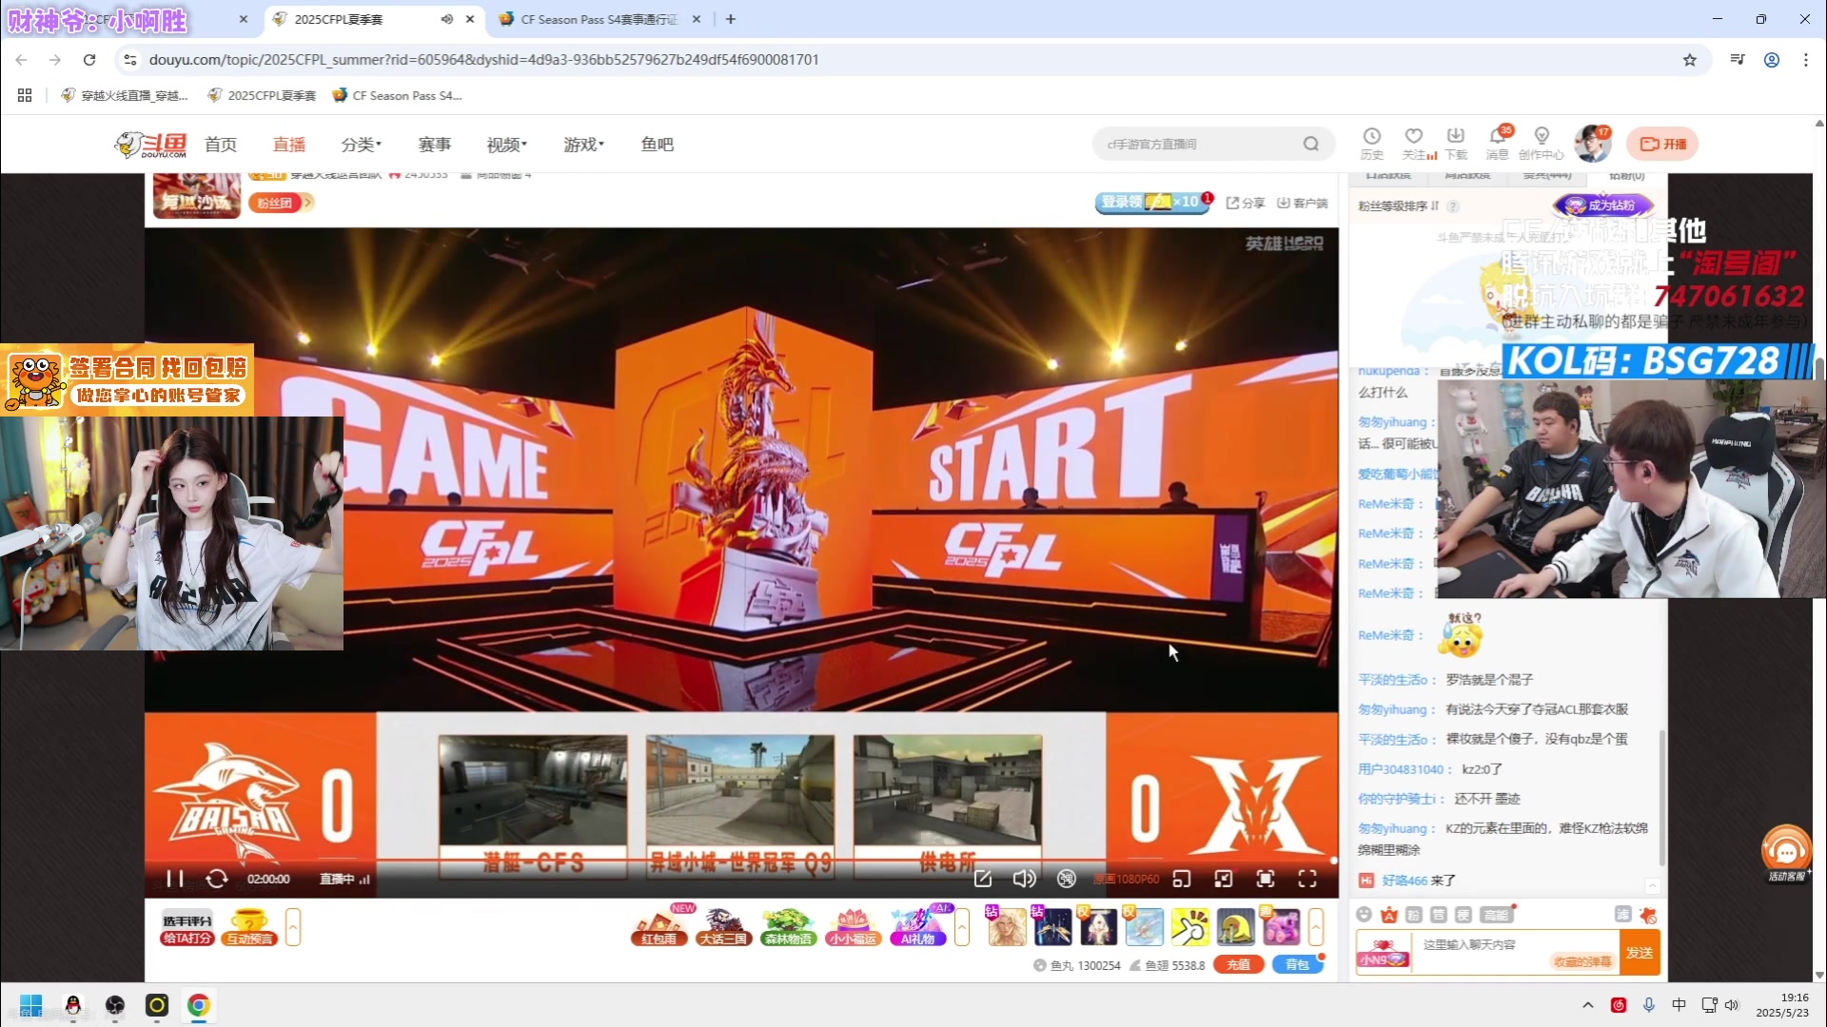Click the 分享 share link
Viewport: 1827px width, 1027px height.
coord(1246,203)
